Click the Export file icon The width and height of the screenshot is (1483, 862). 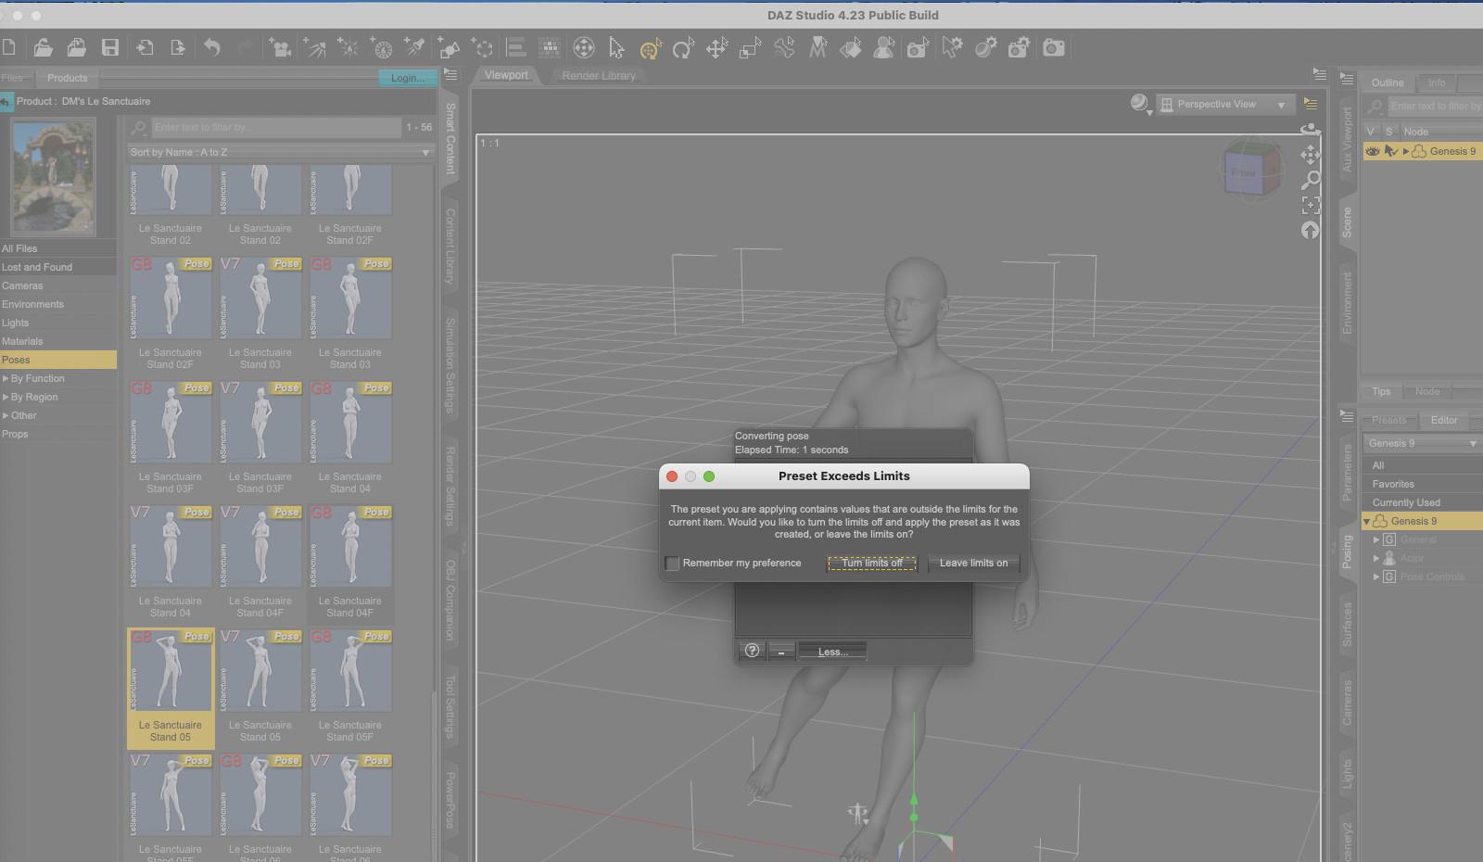178,47
